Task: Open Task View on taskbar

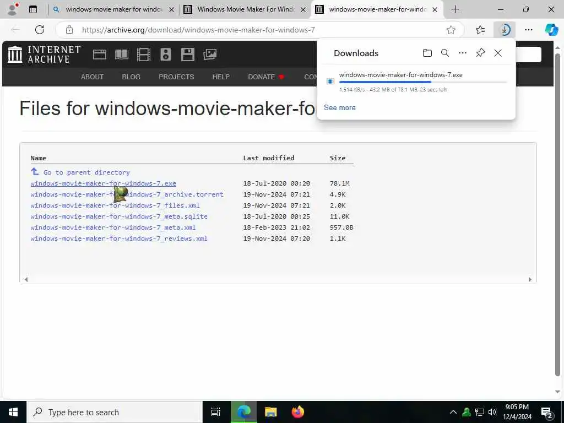Action: [216, 412]
